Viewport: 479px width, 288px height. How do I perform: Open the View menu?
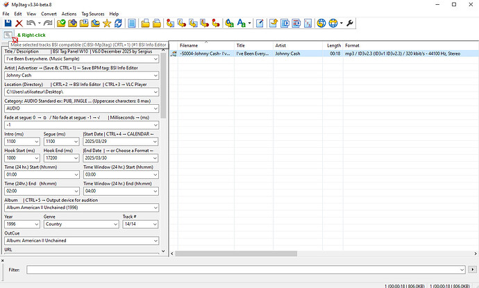point(31,14)
